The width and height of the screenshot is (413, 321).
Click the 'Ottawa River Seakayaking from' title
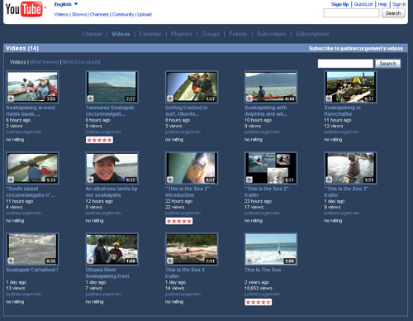[x=107, y=273]
